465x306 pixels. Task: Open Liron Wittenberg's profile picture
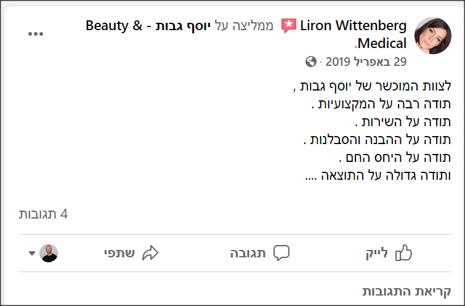tap(433, 36)
